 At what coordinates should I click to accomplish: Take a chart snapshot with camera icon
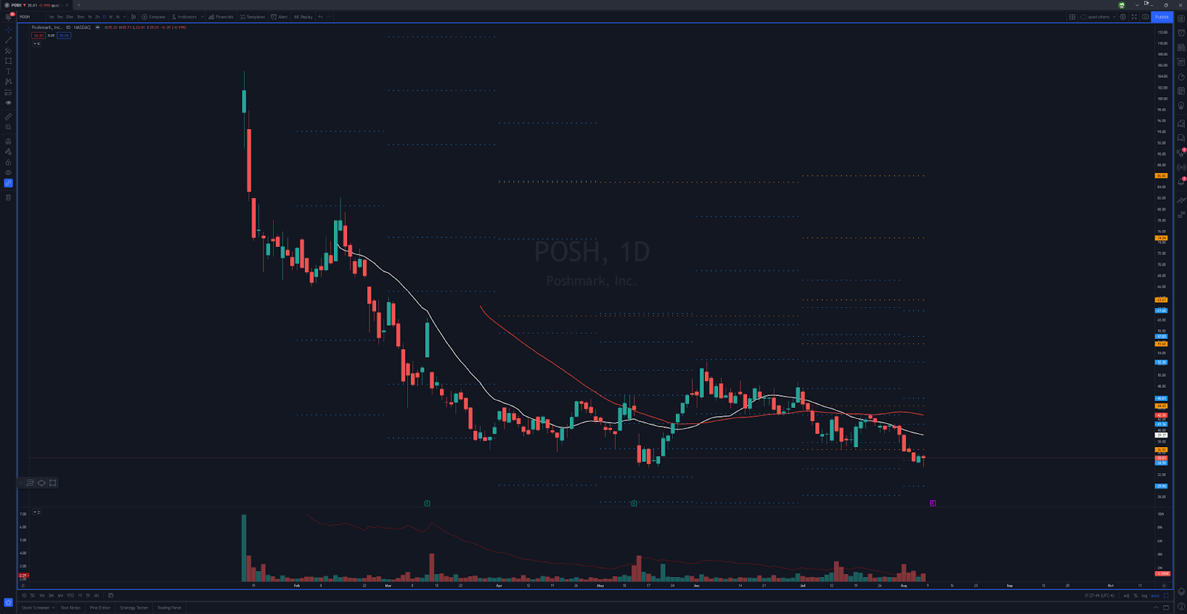[1145, 17]
